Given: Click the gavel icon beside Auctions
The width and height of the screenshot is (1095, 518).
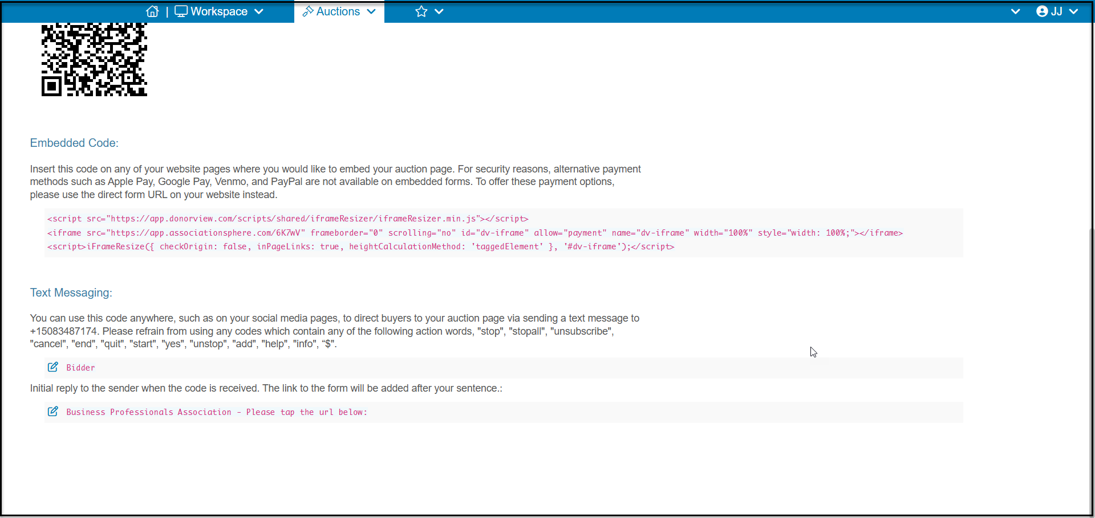Looking at the screenshot, I should point(308,11).
